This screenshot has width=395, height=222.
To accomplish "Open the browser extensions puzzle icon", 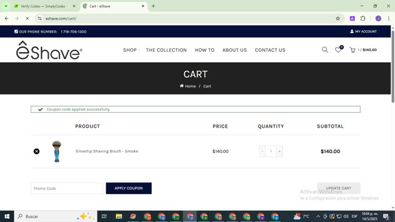I will [x=363, y=18].
